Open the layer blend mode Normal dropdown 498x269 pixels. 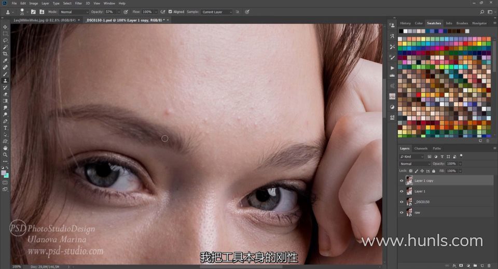415,164
